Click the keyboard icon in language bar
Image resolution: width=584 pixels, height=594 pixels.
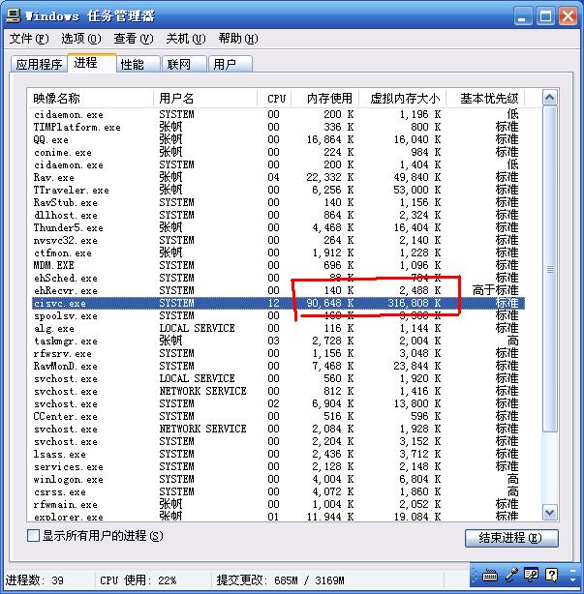tap(490, 576)
